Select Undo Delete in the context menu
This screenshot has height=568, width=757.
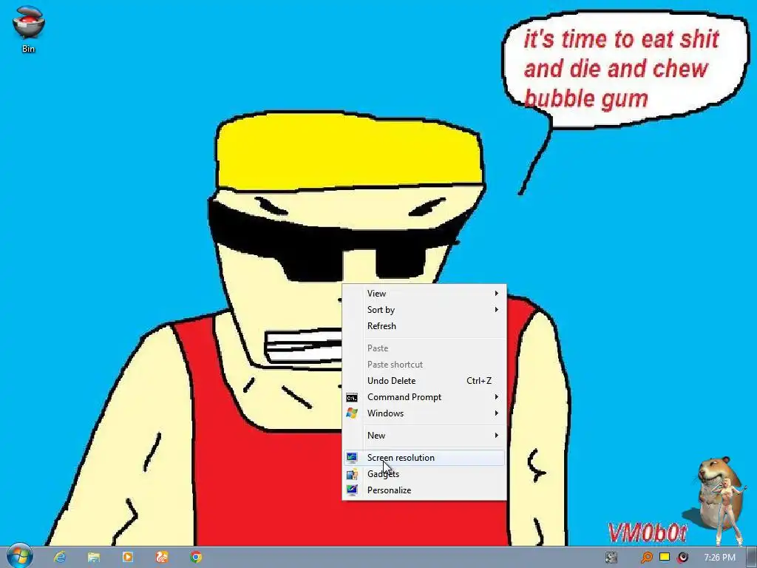(x=424, y=381)
